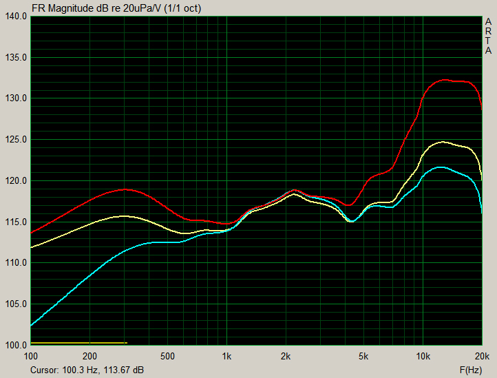Click the vertical 'ARTA' label
Image resolution: width=497 pixels, height=378 pixels.
tap(489, 36)
